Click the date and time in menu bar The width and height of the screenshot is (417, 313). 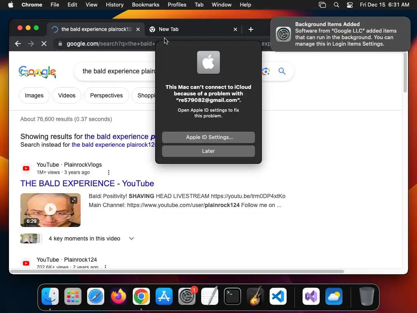pyautogui.click(x=384, y=5)
